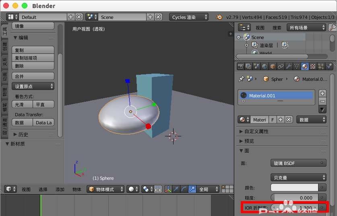Set shading to Smooth (光滑)
This screenshot has width=337, height=216.
pos(23,105)
